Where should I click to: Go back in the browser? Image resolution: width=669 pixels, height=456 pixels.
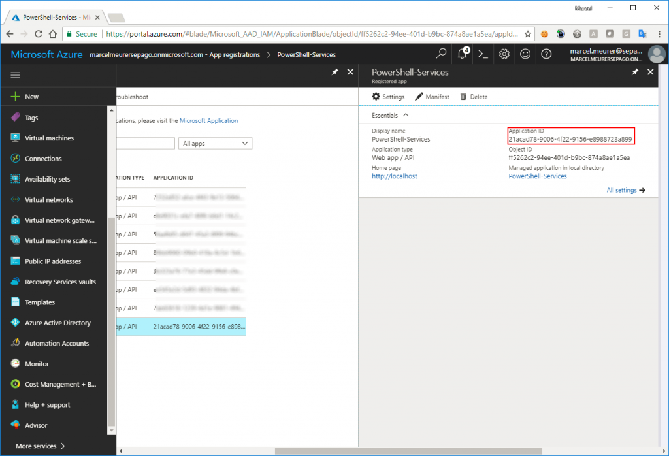click(10, 34)
